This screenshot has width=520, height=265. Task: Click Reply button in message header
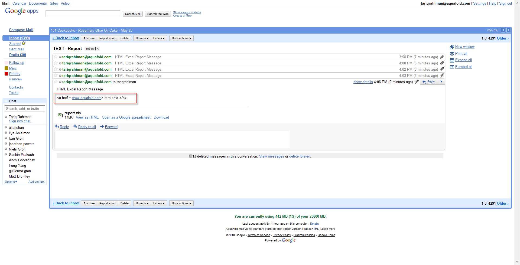point(429,82)
